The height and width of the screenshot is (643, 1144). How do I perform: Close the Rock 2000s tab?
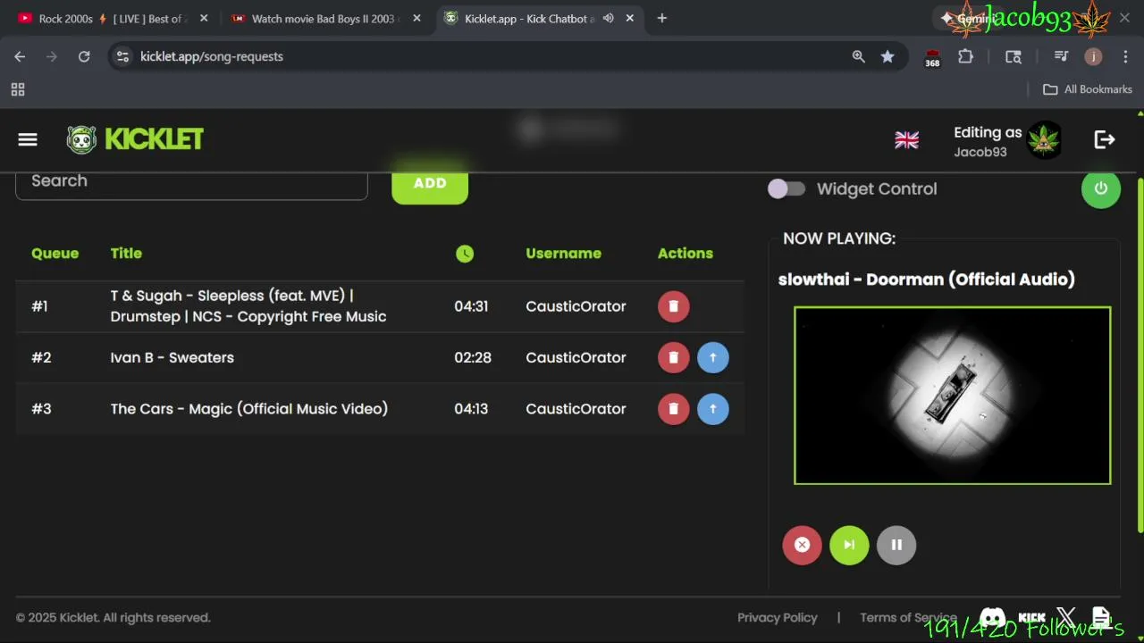pos(204,19)
